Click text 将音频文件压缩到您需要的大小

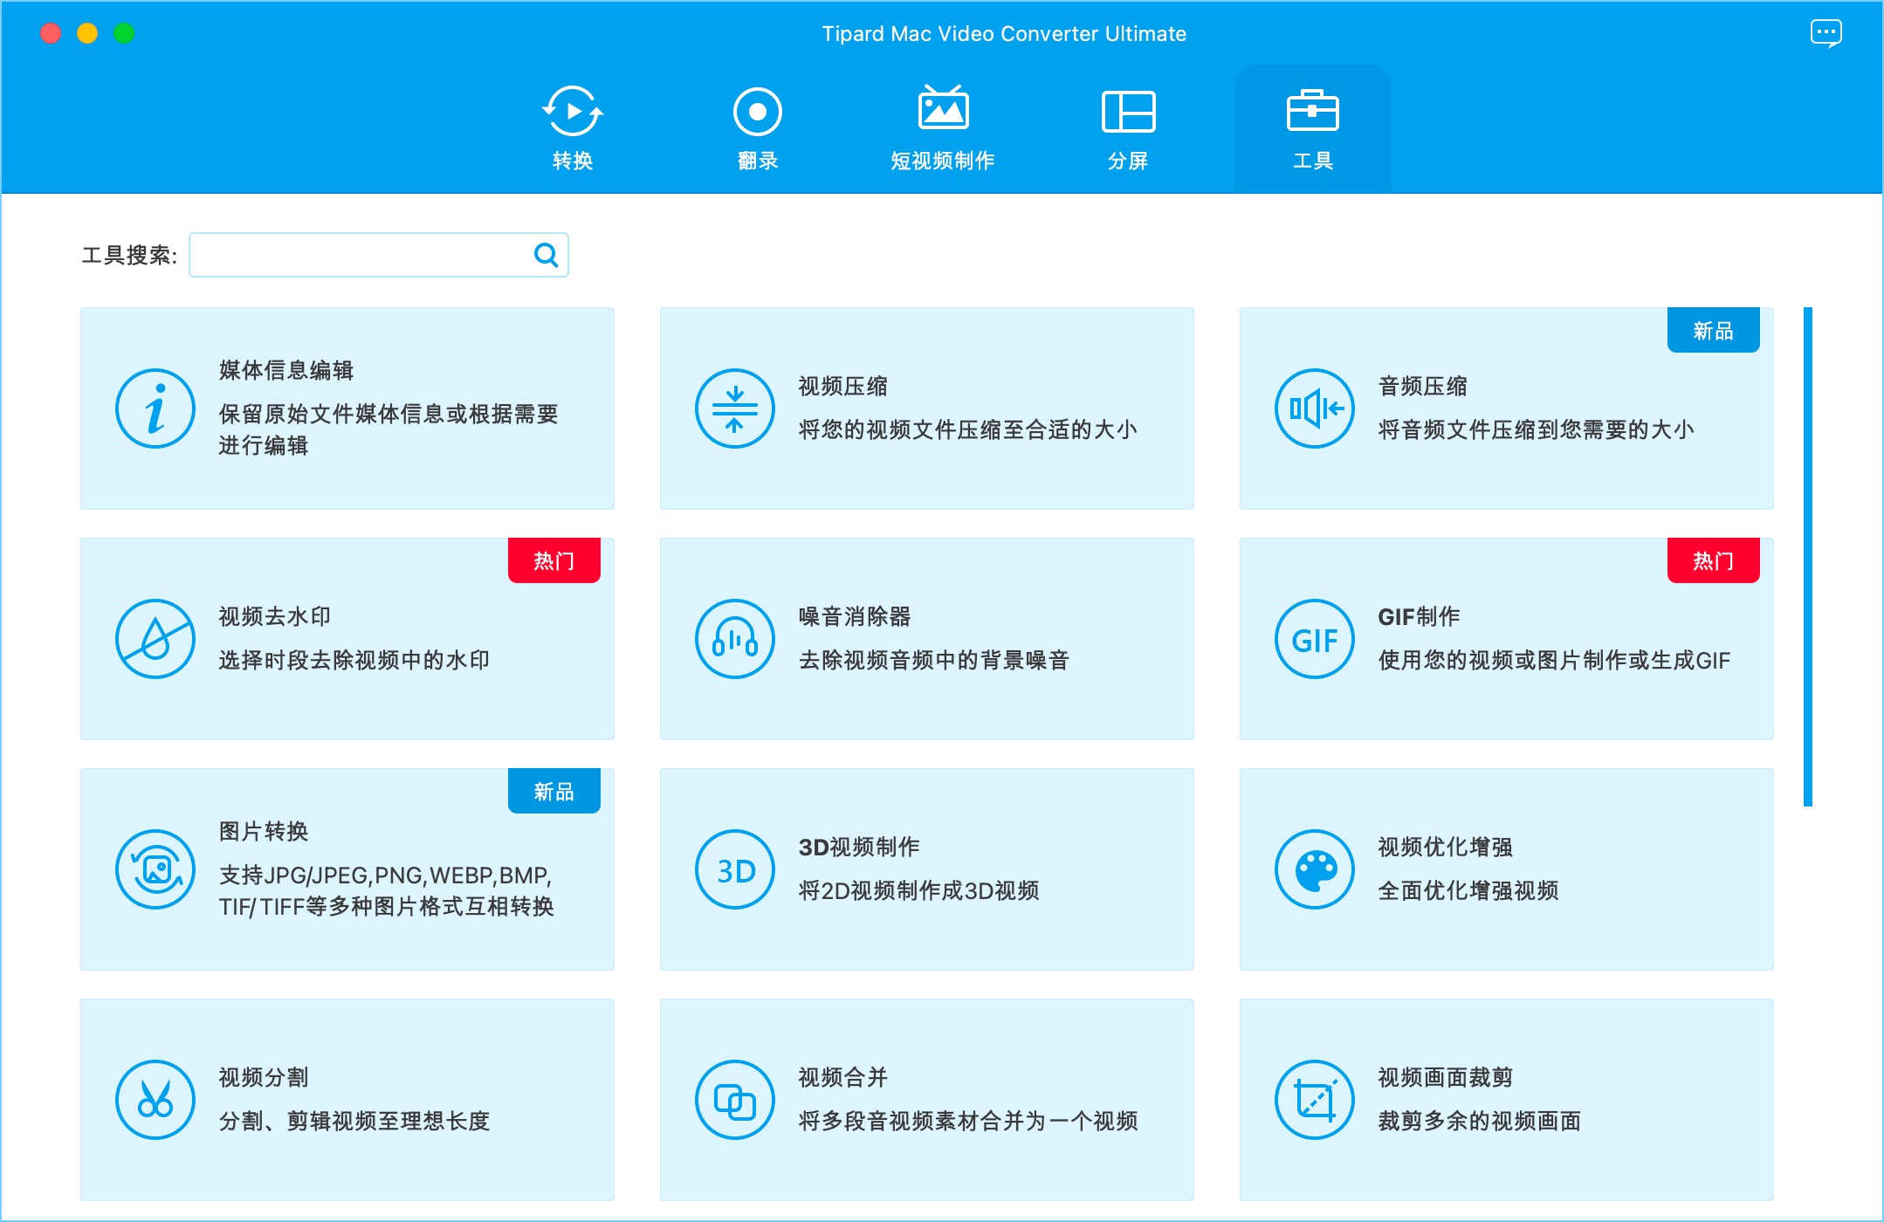coord(1536,429)
